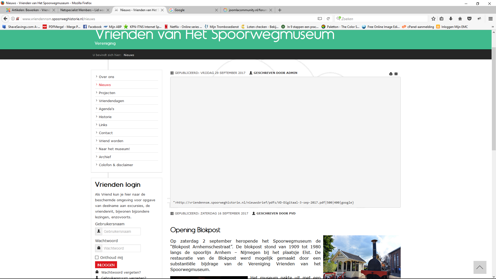Close the Netspecialist Members tab

[x=108, y=10]
